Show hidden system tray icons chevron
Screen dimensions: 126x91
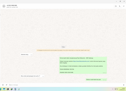pos(113,89)
